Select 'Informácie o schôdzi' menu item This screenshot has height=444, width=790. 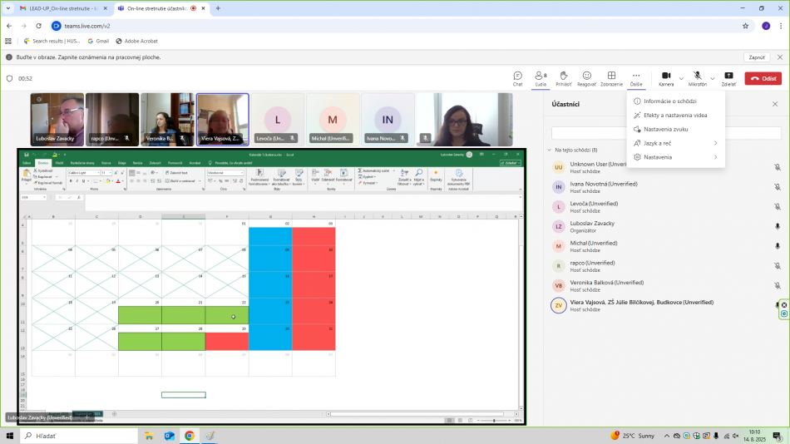(x=669, y=101)
